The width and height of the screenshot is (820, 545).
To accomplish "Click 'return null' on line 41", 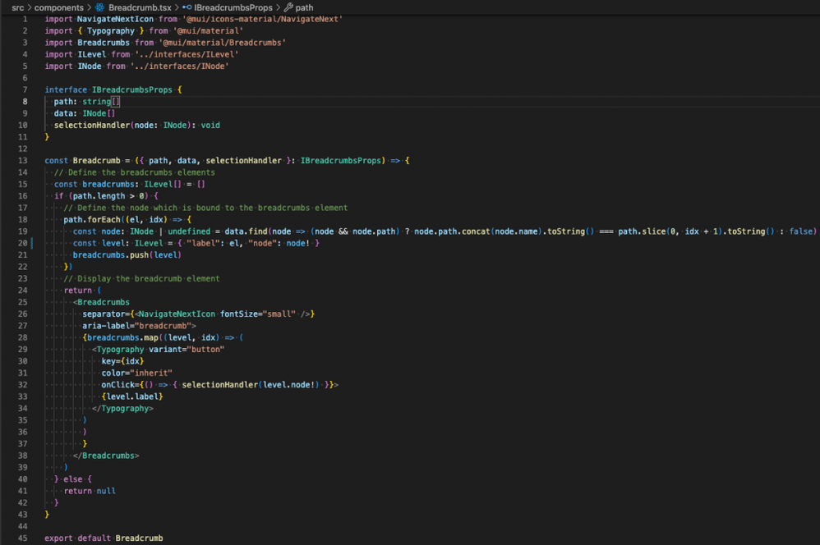I will click(x=90, y=491).
